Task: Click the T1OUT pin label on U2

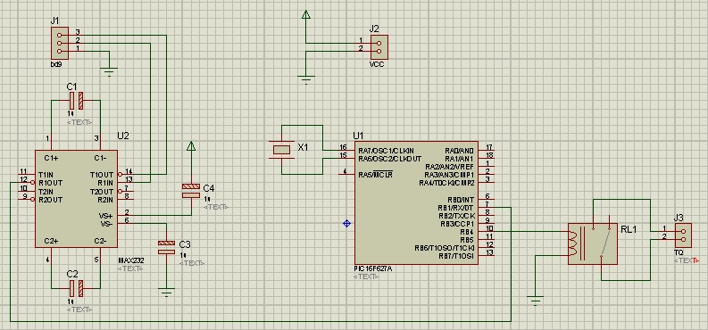Action: coord(102,175)
